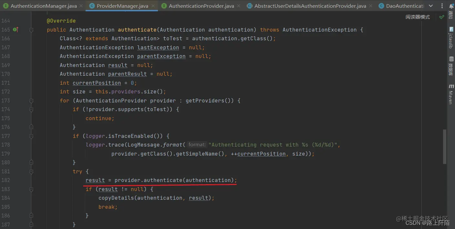Screen dimensions: 455x229
Task: Click provider.authenticate(authentication) on line 182
Action: coord(174,180)
